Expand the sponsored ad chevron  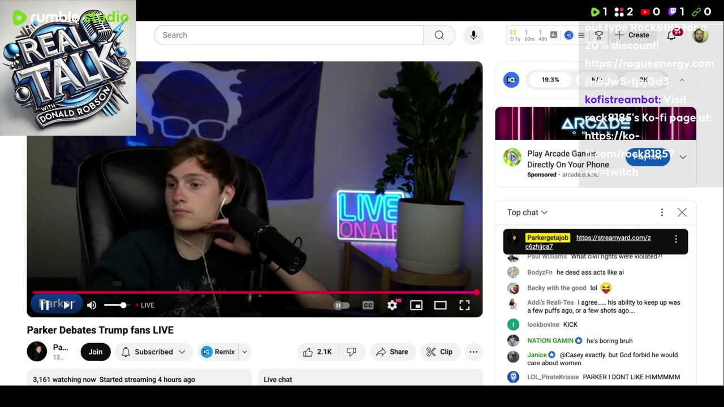point(683,157)
